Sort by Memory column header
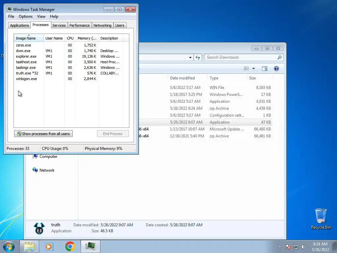Image resolution: width=337 pixels, height=253 pixels. (87, 38)
